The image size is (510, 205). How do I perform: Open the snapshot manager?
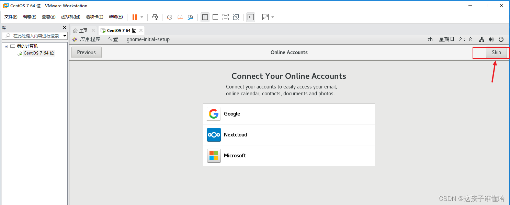point(190,17)
